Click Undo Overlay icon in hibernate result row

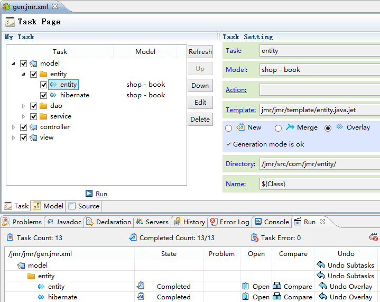[323, 296]
